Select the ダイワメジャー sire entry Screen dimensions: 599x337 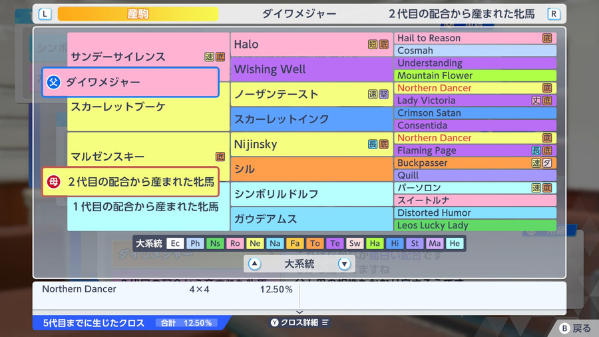(130, 82)
